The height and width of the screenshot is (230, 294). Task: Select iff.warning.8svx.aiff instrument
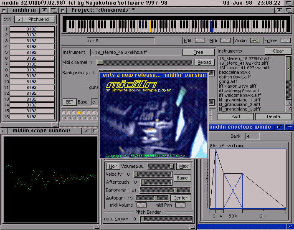point(239,91)
